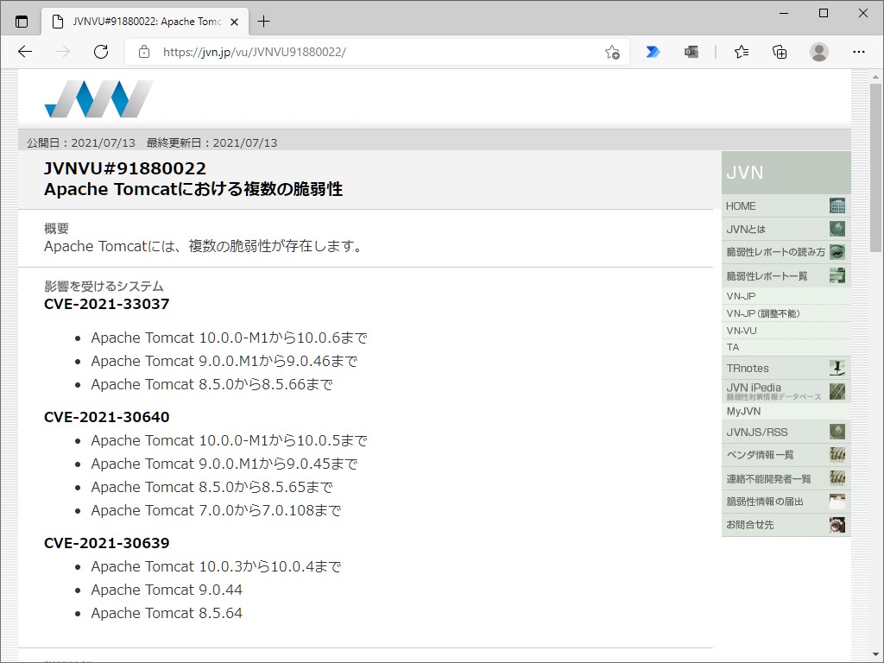Click the お問合せ先 camera icon
The width and height of the screenshot is (884, 663).
pyautogui.click(x=837, y=524)
